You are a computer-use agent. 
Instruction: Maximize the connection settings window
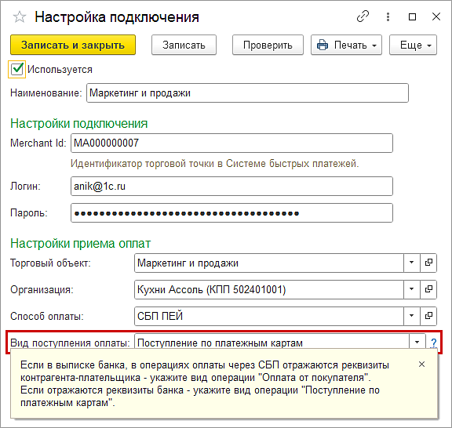tap(412, 16)
